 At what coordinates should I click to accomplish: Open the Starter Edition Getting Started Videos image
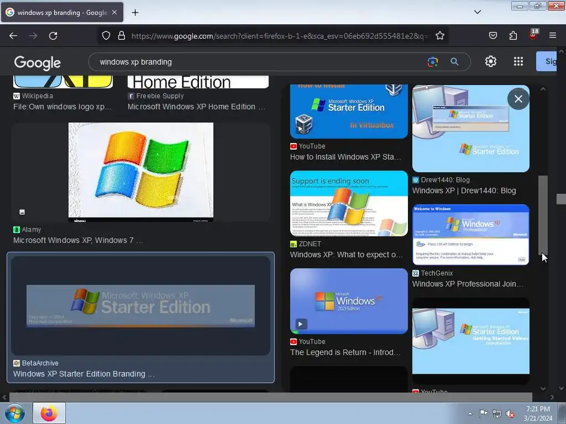(471, 341)
